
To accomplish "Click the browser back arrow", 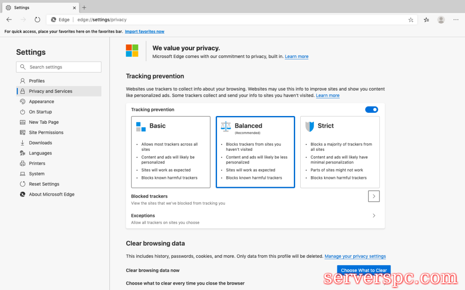I will (9, 19).
